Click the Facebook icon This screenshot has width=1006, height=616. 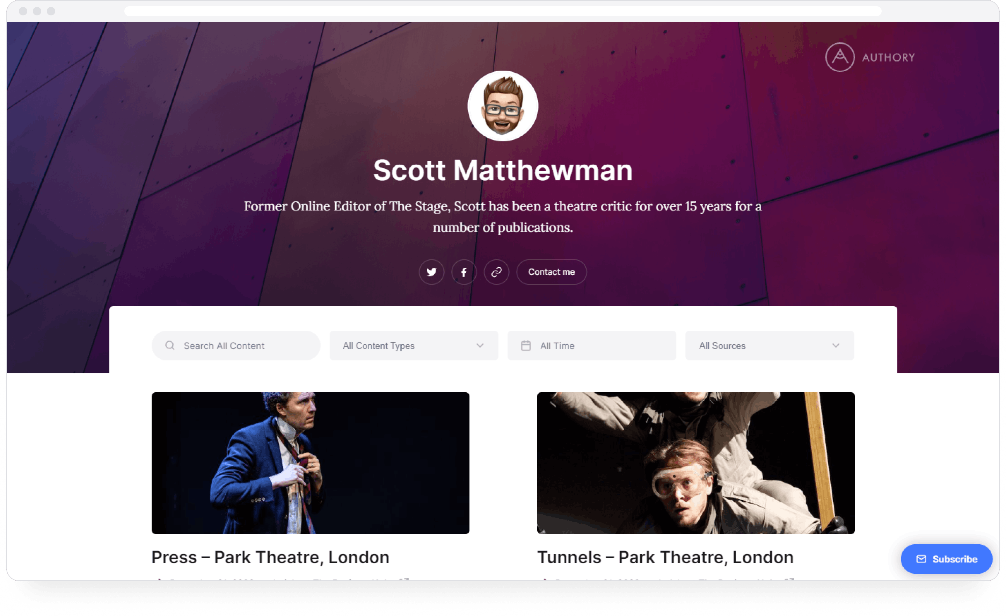(463, 272)
